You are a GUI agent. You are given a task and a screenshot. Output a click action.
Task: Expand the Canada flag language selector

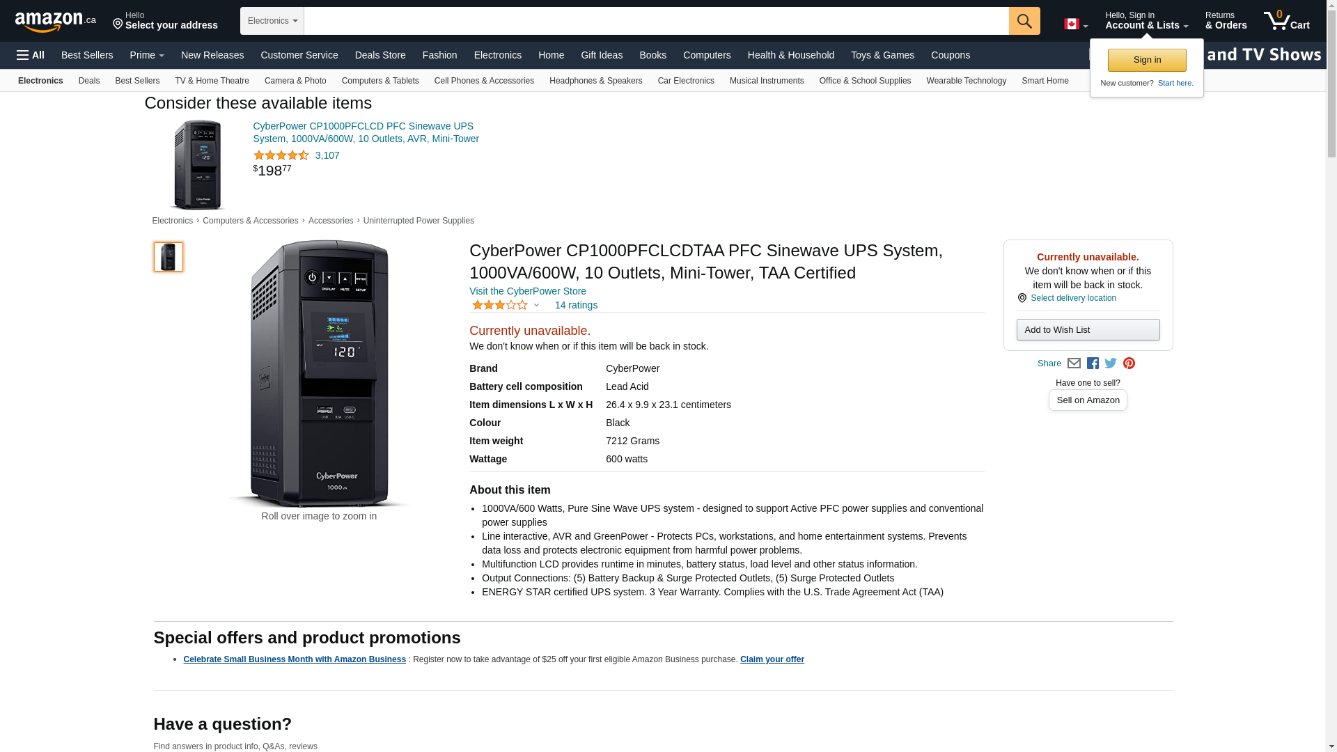tap(1075, 24)
